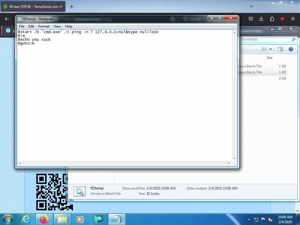Open the Firefox downloads panel
The width and height of the screenshot is (300, 225).
click(x=261, y=19)
